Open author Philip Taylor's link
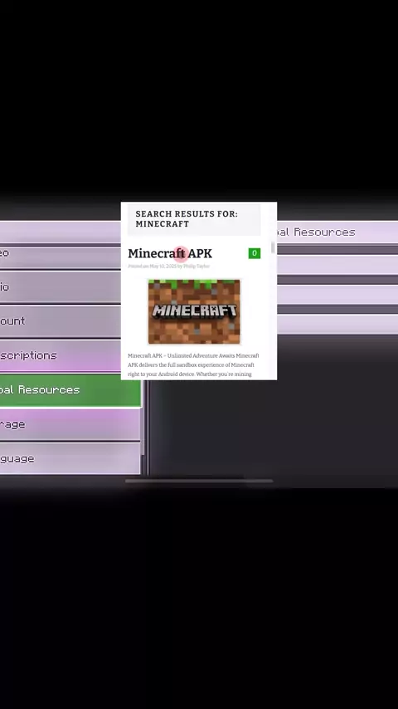Image resolution: width=398 pixels, height=709 pixels. point(197,266)
